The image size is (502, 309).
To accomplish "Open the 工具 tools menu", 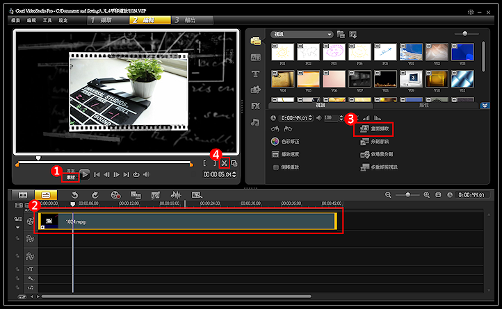I will pos(47,20).
